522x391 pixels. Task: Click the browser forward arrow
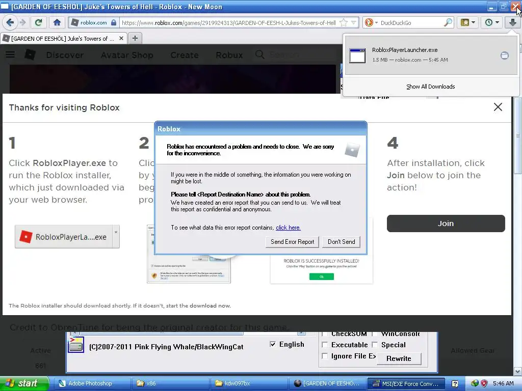tap(22, 22)
